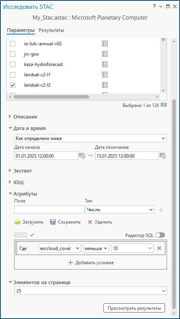The width and height of the screenshot is (180, 319).
Task: Open the меньше operator dropdown
Action: click(96, 248)
